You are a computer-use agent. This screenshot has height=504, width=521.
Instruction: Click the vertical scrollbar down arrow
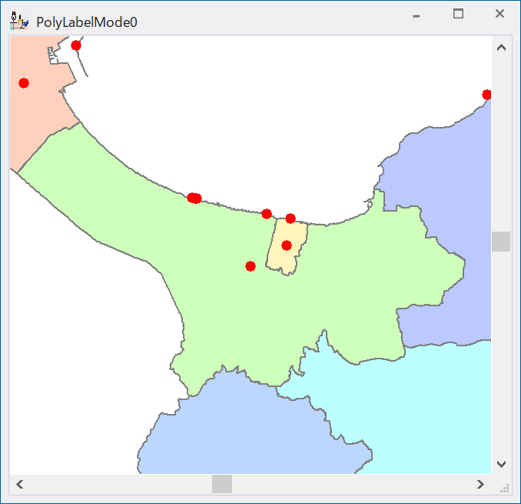coord(501,463)
